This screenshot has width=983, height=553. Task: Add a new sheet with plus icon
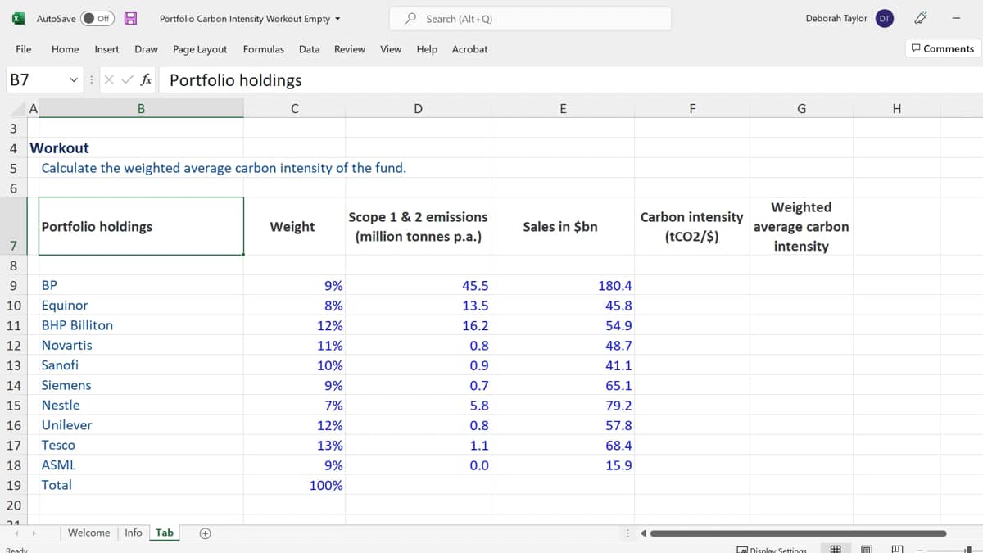206,533
